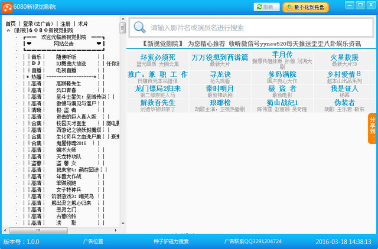Select 年兽大作战 entry
The height and width of the screenshot is (249, 378).
(x=69, y=176)
